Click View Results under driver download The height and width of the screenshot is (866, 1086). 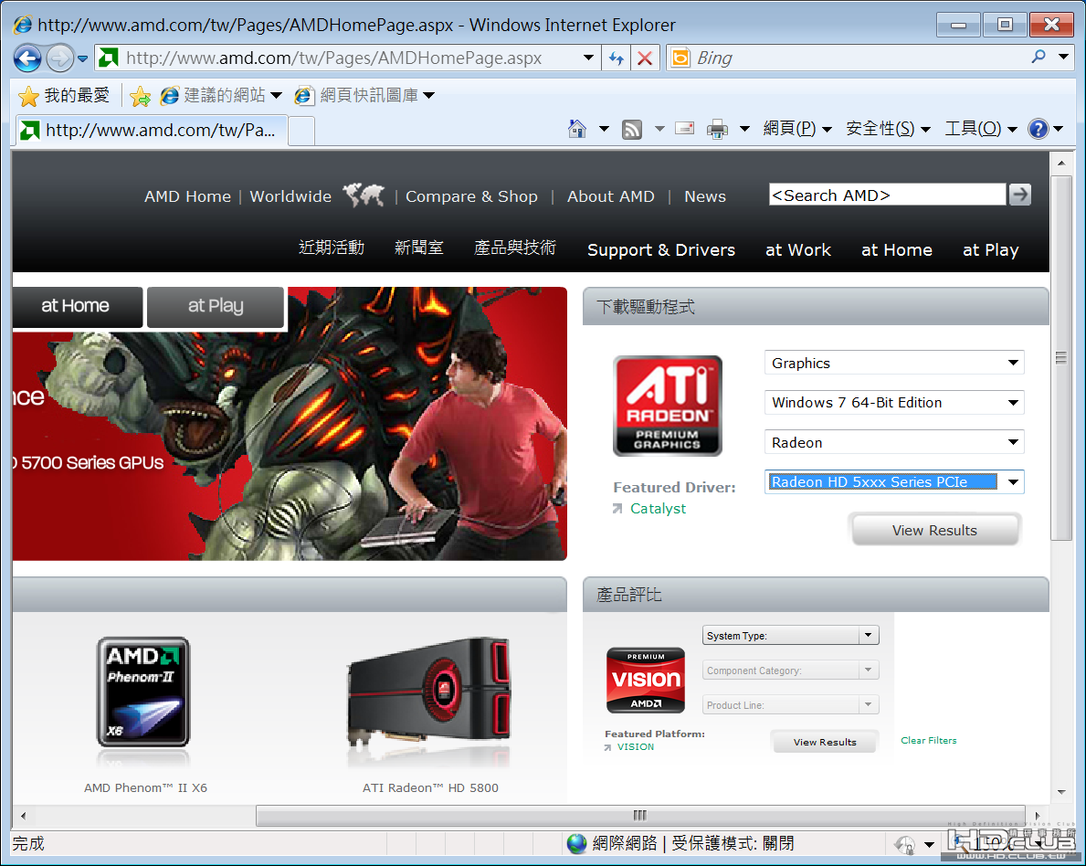point(934,531)
